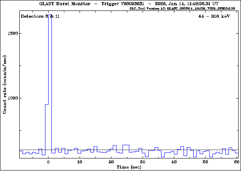Click the 'Time (sec)' x-axis label
The height and width of the screenshot is (181, 241).
pyautogui.click(x=129, y=167)
